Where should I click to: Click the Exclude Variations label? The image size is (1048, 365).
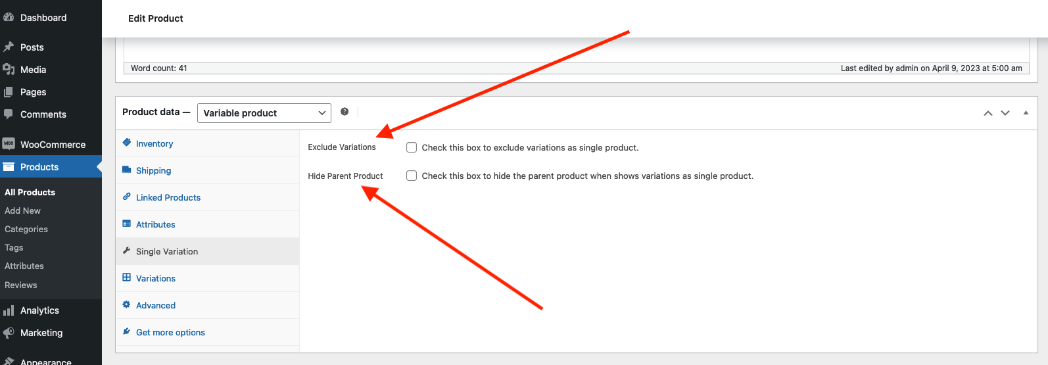342,147
